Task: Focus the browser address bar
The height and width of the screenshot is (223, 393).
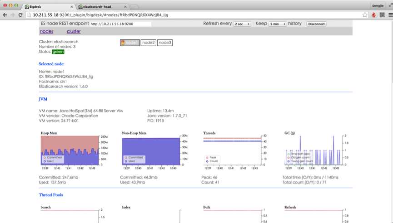Action: (x=197, y=15)
